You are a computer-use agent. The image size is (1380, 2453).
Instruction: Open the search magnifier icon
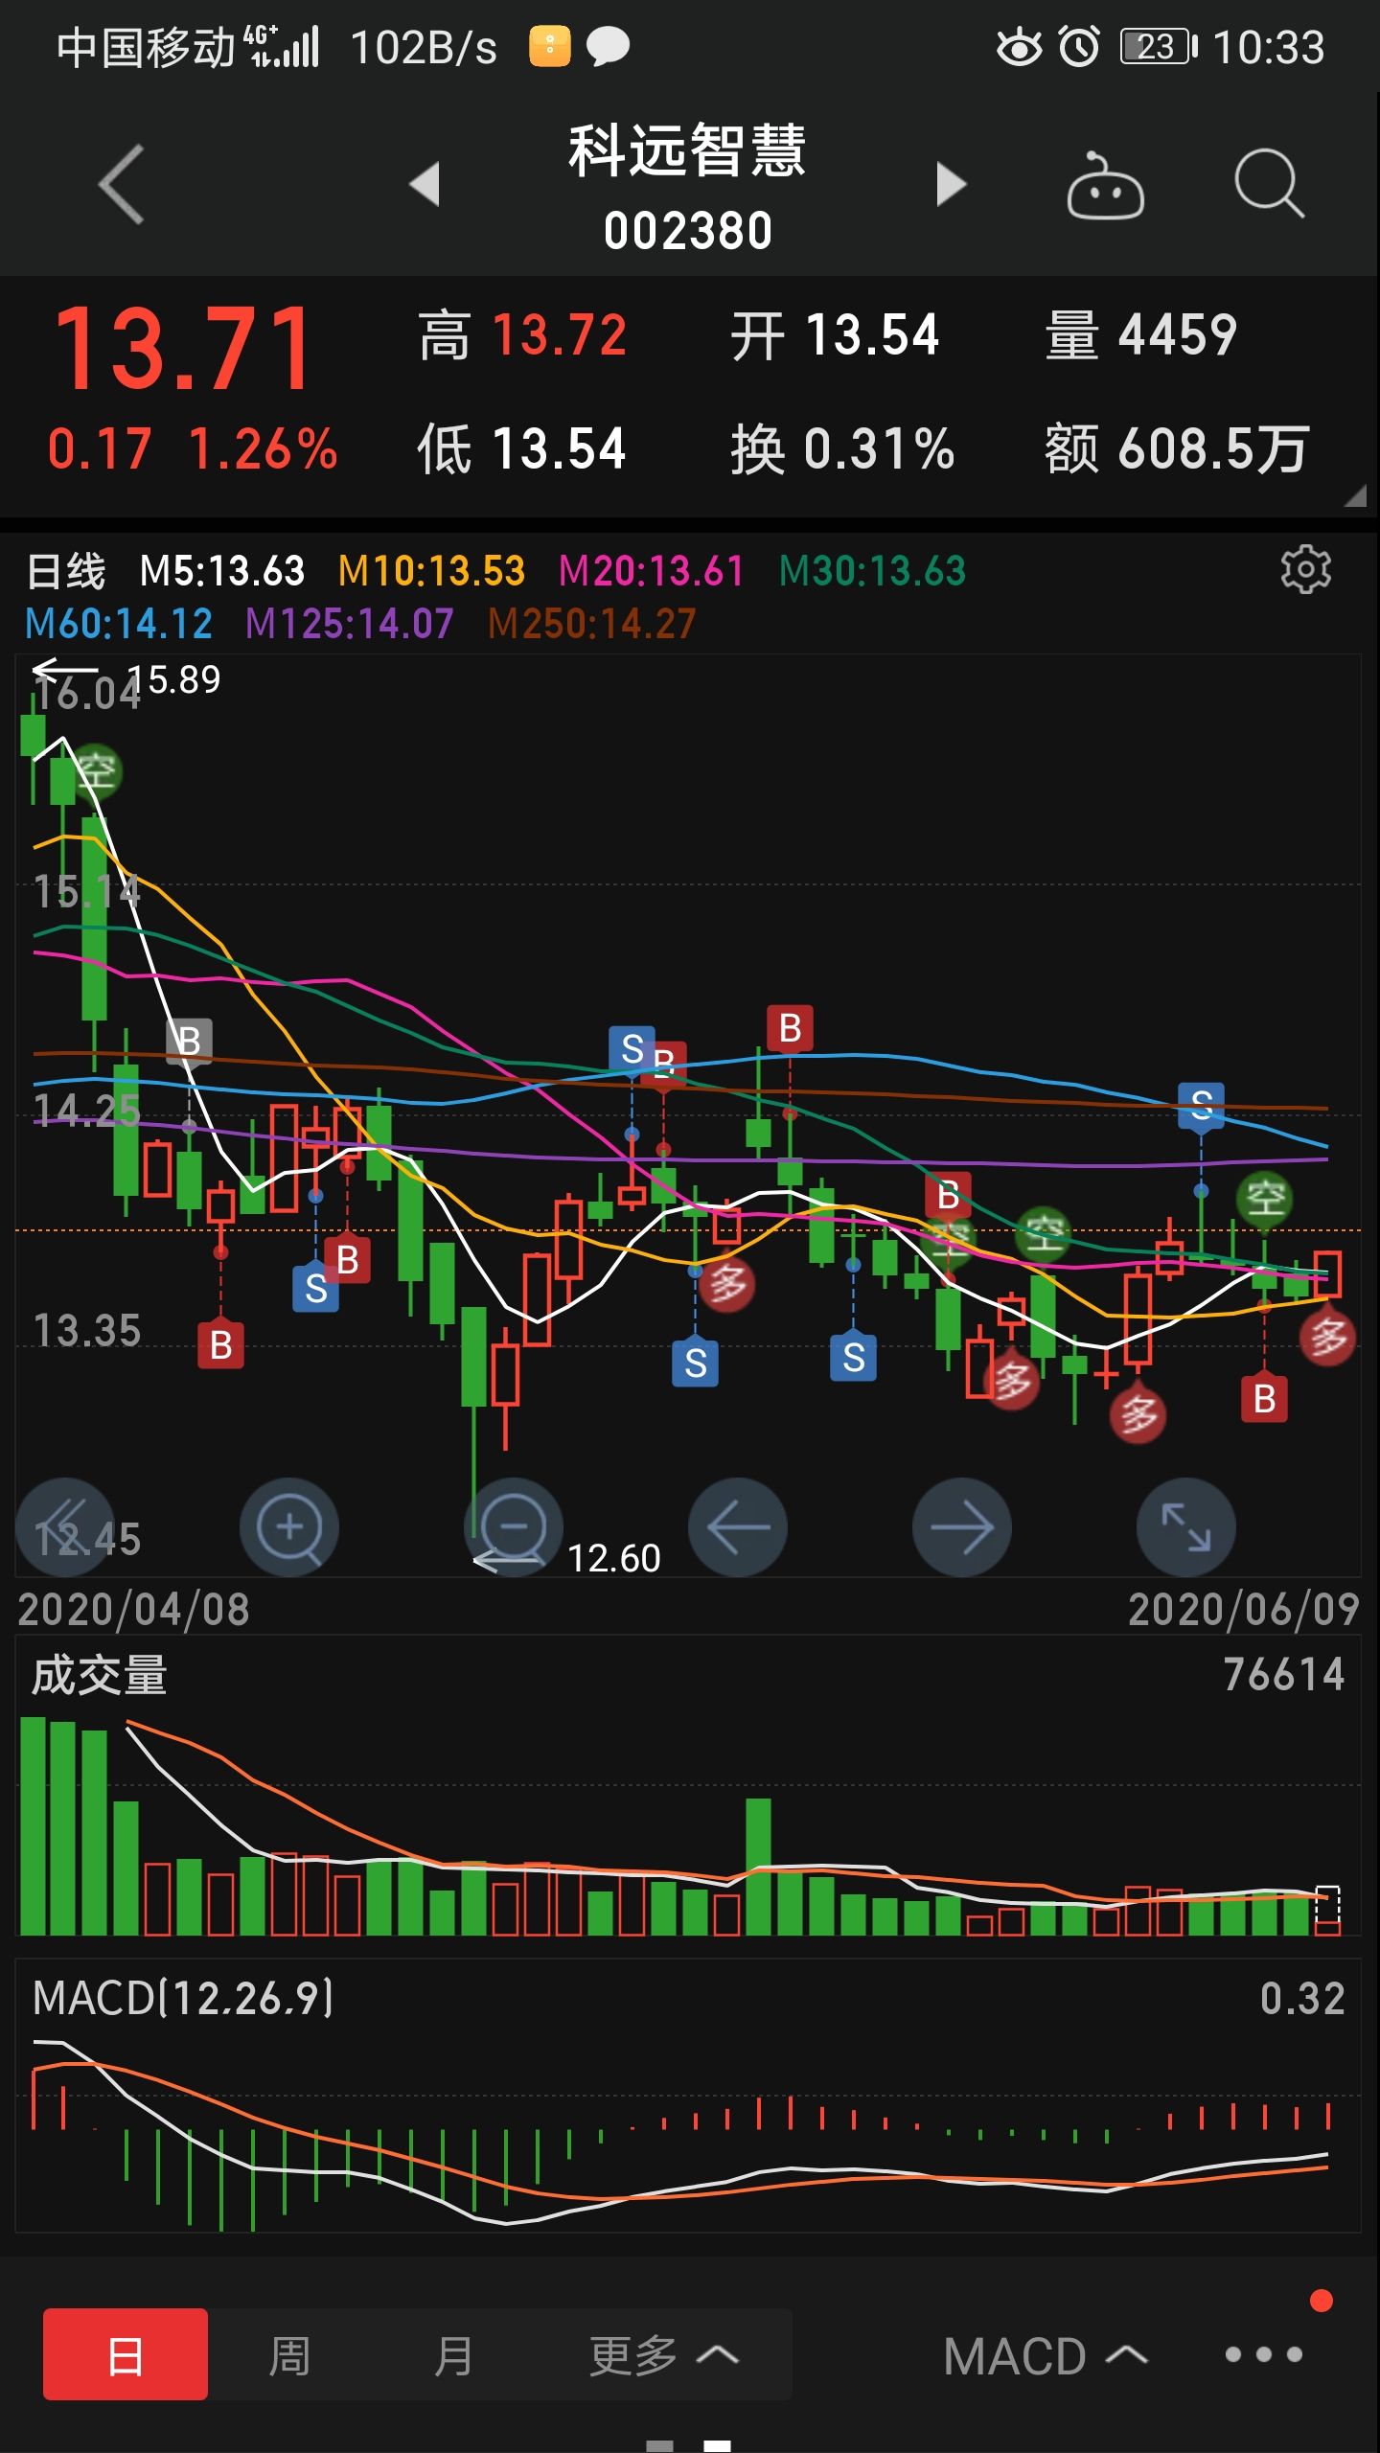pos(1269,184)
